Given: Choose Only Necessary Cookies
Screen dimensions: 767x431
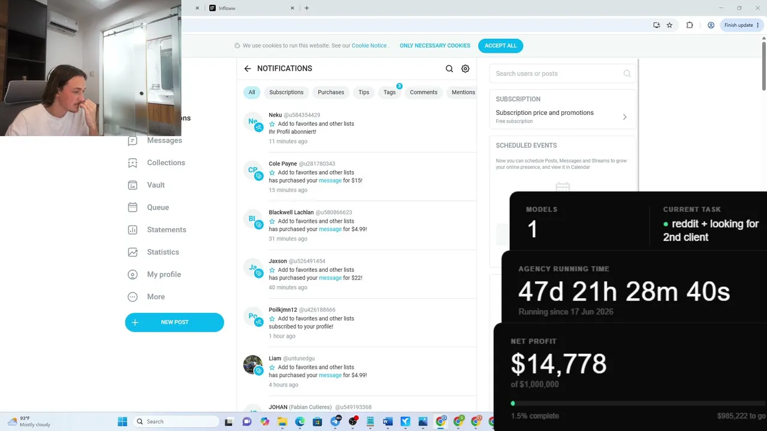Looking at the screenshot, I should (x=435, y=45).
